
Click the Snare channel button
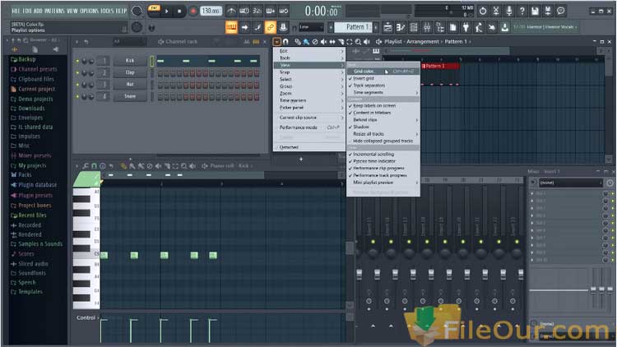(x=130, y=96)
